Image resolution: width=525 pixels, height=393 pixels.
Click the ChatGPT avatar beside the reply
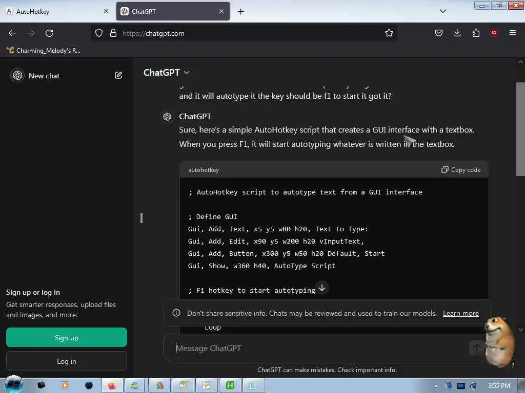click(x=167, y=117)
